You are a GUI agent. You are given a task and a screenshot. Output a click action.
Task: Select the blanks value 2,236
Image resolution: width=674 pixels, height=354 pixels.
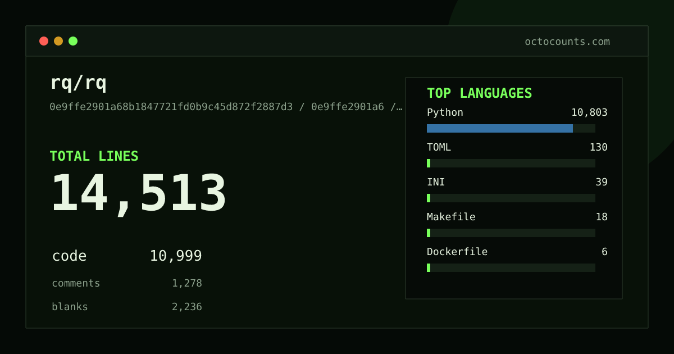[187, 307]
